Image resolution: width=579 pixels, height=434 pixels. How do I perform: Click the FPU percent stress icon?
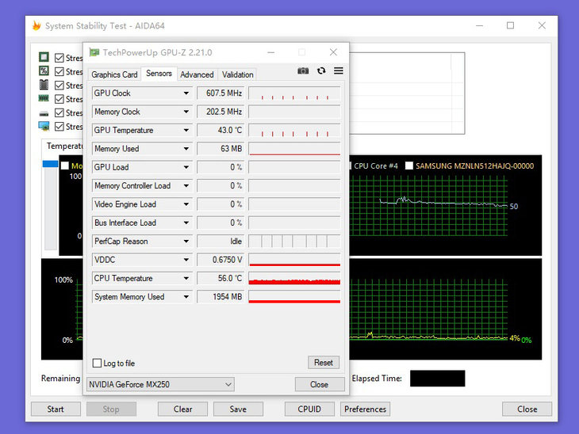[x=44, y=70]
